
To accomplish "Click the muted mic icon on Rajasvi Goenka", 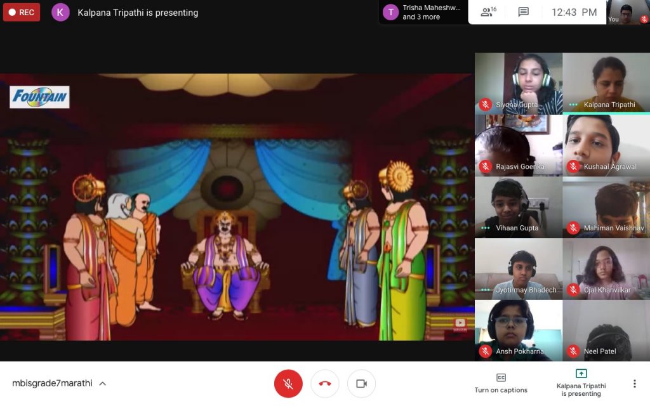I will pyautogui.click(x=486, y=167).
